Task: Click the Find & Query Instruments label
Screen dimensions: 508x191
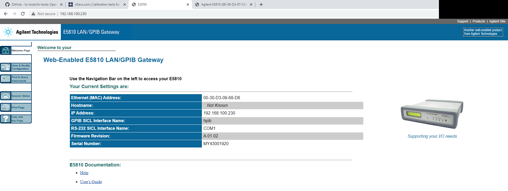Action: [20, 79]
